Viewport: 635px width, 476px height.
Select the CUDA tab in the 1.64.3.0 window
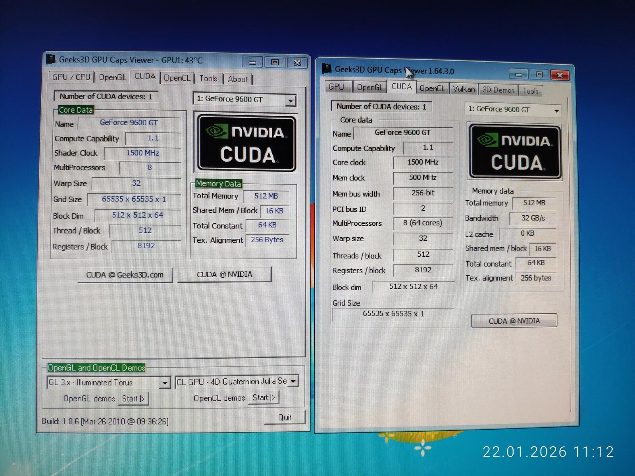402,86
